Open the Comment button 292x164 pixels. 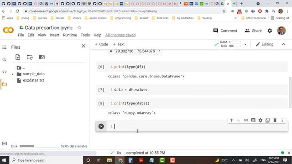(225, 31)
